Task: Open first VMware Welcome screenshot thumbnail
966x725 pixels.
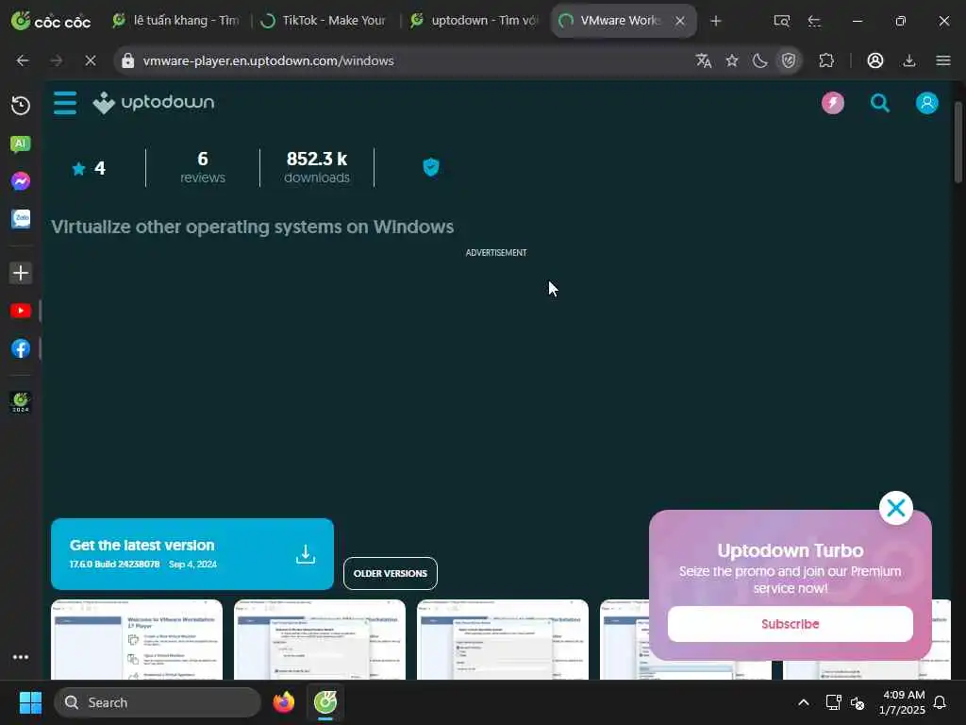Action: 137,639
